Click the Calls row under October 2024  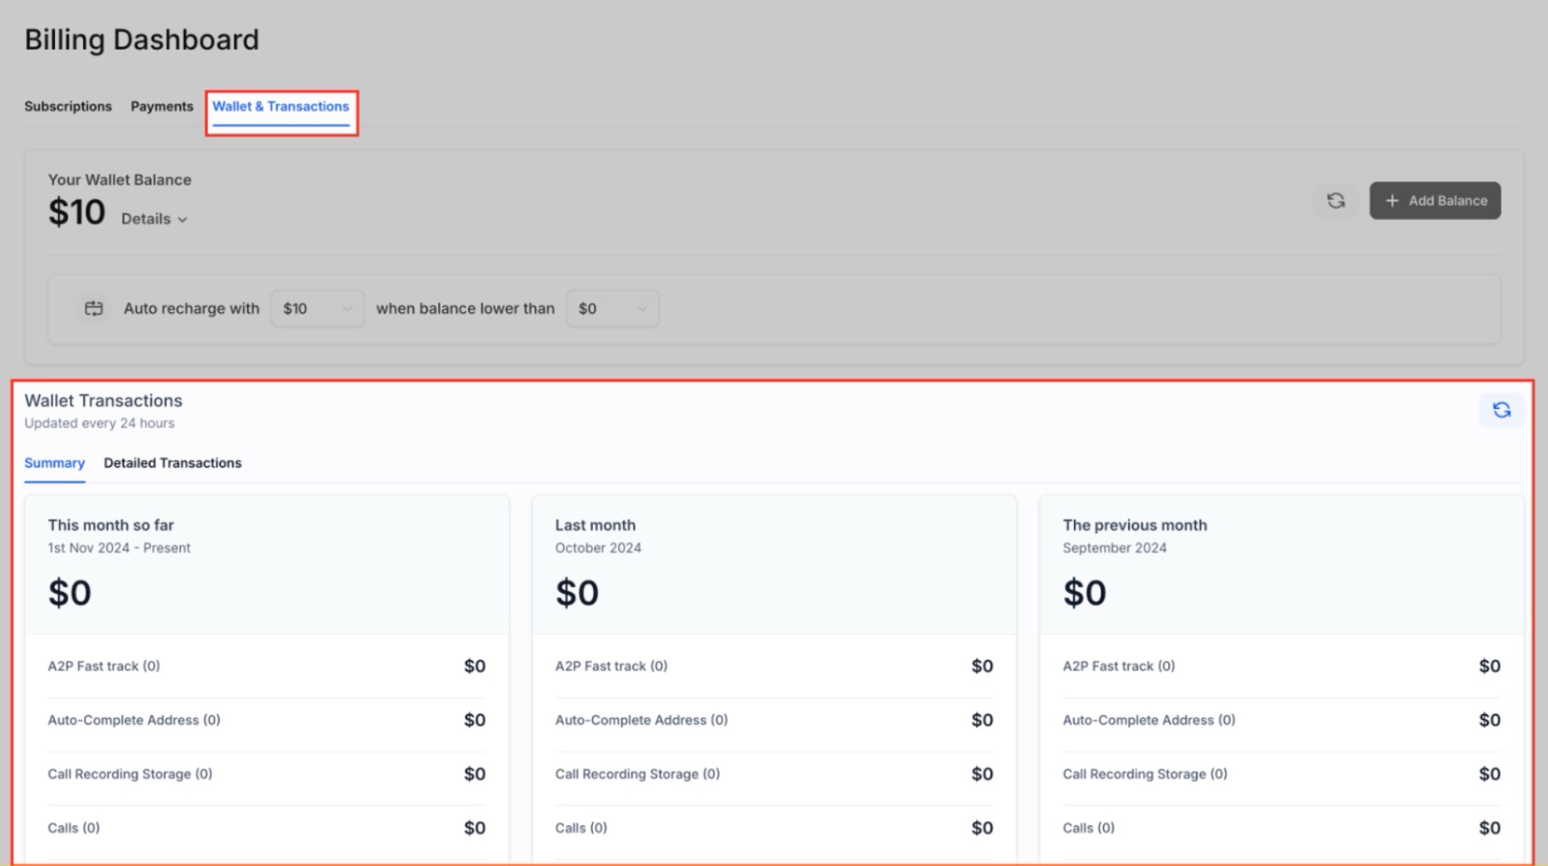click(774, 827)
